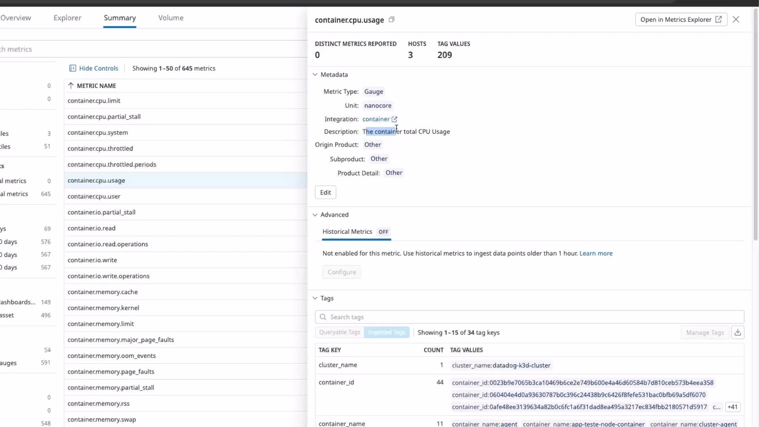759x427 pixels.
Task: Click the Hide Controls panel icon
Action: point(73,68)
